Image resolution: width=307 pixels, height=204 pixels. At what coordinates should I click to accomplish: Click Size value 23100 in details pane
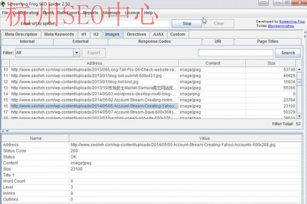(x=76, y=169)
